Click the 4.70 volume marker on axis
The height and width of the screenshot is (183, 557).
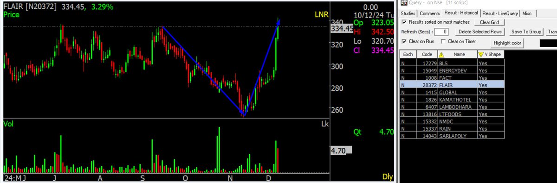coord(341,150)
